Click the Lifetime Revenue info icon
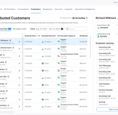 tap(109, 34)
